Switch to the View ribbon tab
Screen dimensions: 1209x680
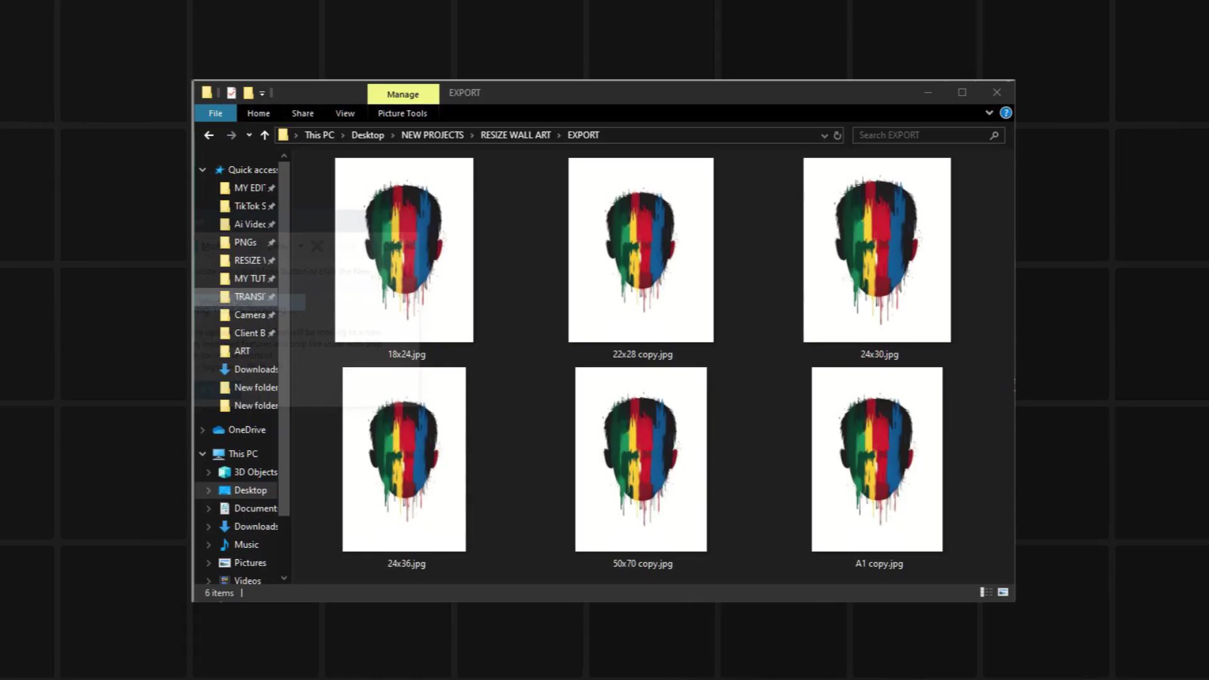pyautogui.click(x=344, y=113)
